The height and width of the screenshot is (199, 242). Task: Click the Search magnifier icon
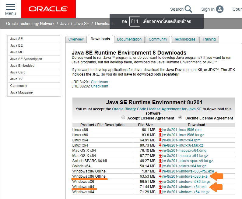pos(188,9)
